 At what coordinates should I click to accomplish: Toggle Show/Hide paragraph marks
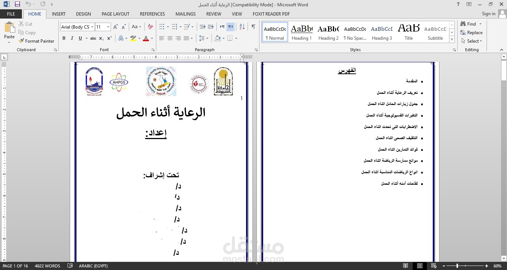pyautogui.click(x=253, y=27)
